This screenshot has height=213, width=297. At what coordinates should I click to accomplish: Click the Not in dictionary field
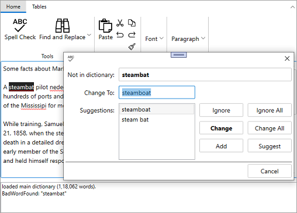click(205, 75)
